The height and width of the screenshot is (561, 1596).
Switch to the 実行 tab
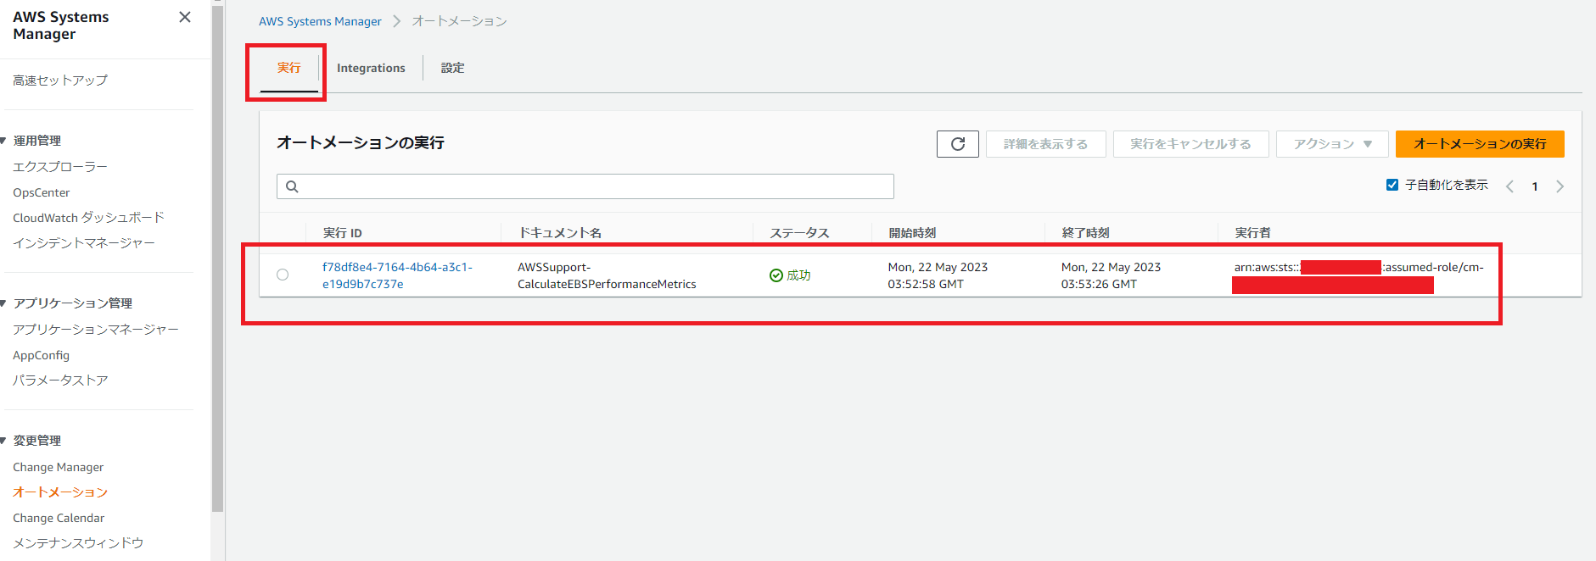(x=288, y=68)
